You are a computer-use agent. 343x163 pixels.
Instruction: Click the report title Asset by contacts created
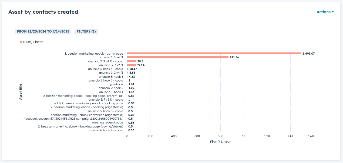pos(43,12)
